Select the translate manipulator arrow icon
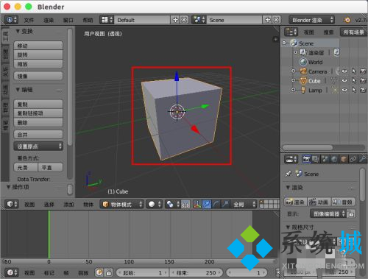This screenshot has width=368, height=279. [x=207, y=204]
